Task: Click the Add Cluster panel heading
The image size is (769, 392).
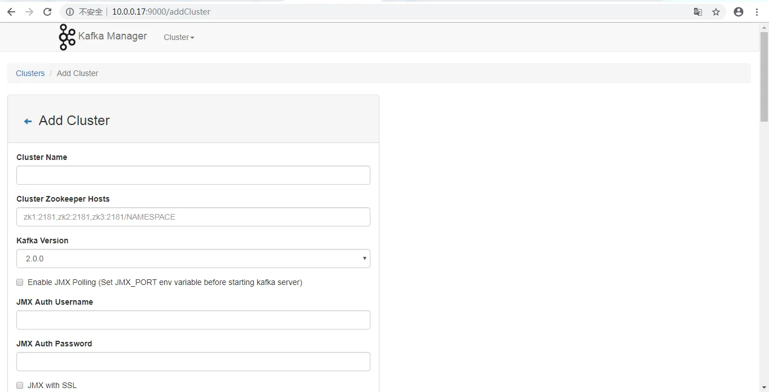Action: tap(74, 121)
